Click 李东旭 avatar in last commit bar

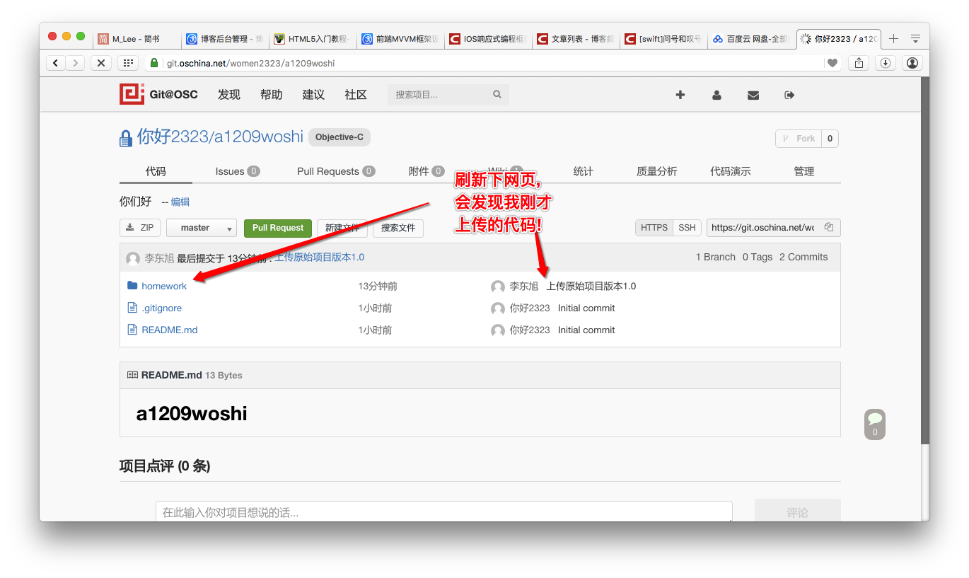coord(133,258)
